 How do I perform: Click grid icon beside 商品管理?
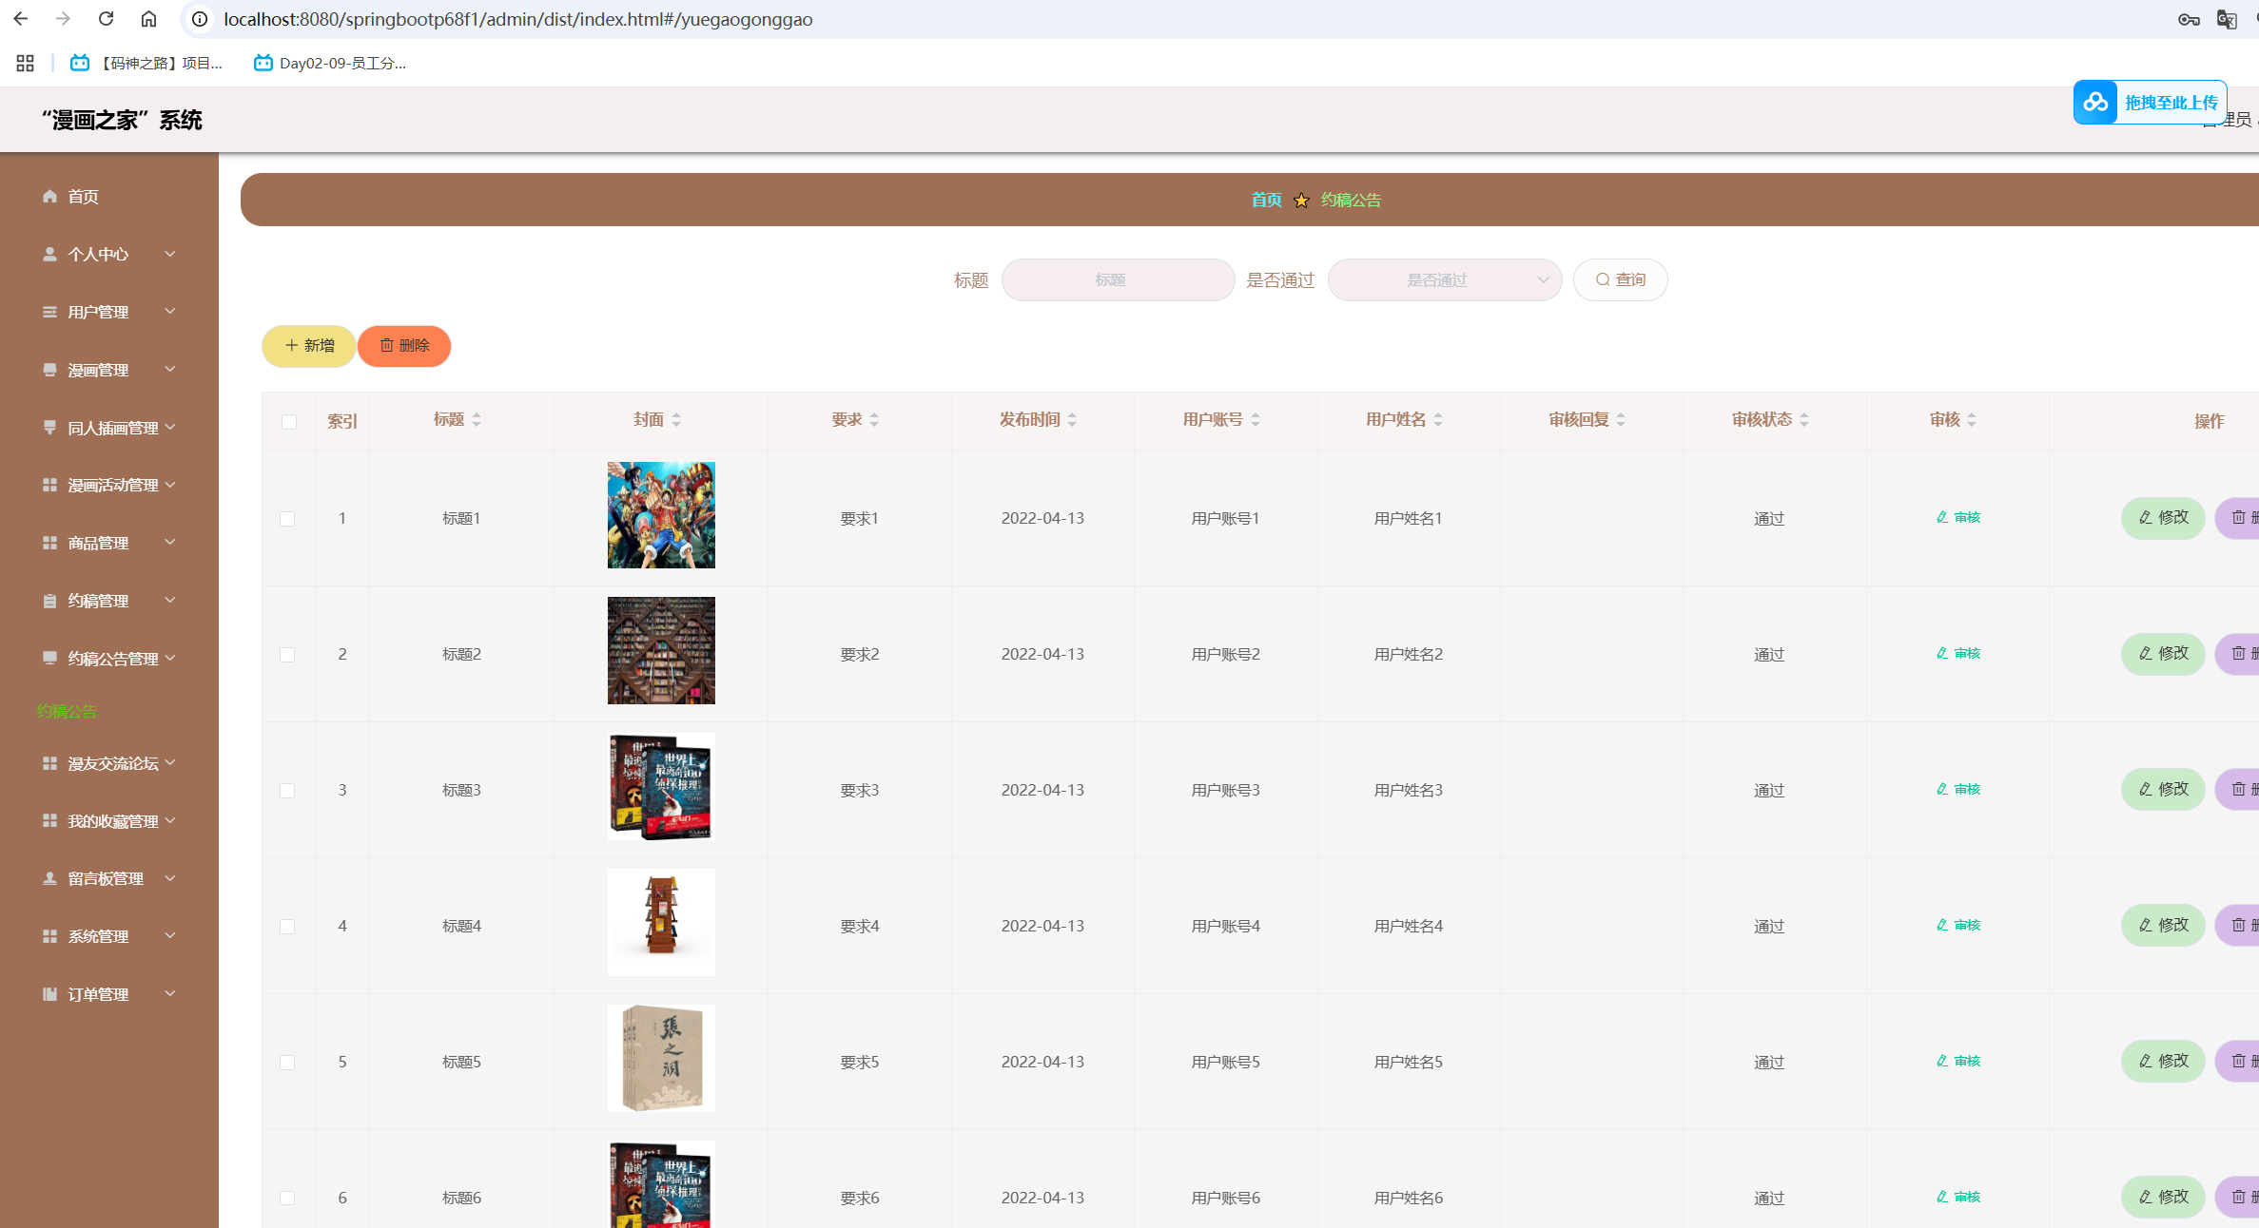[49, 543]
